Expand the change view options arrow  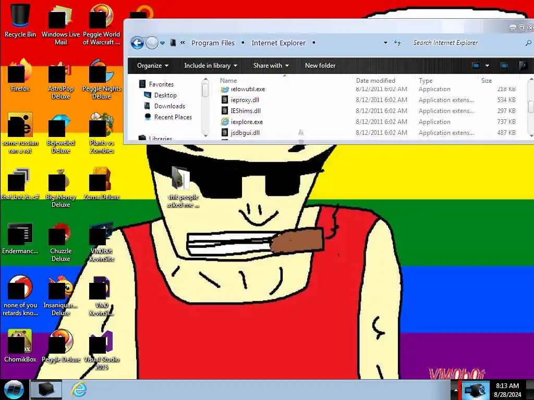tap(488, 65)
